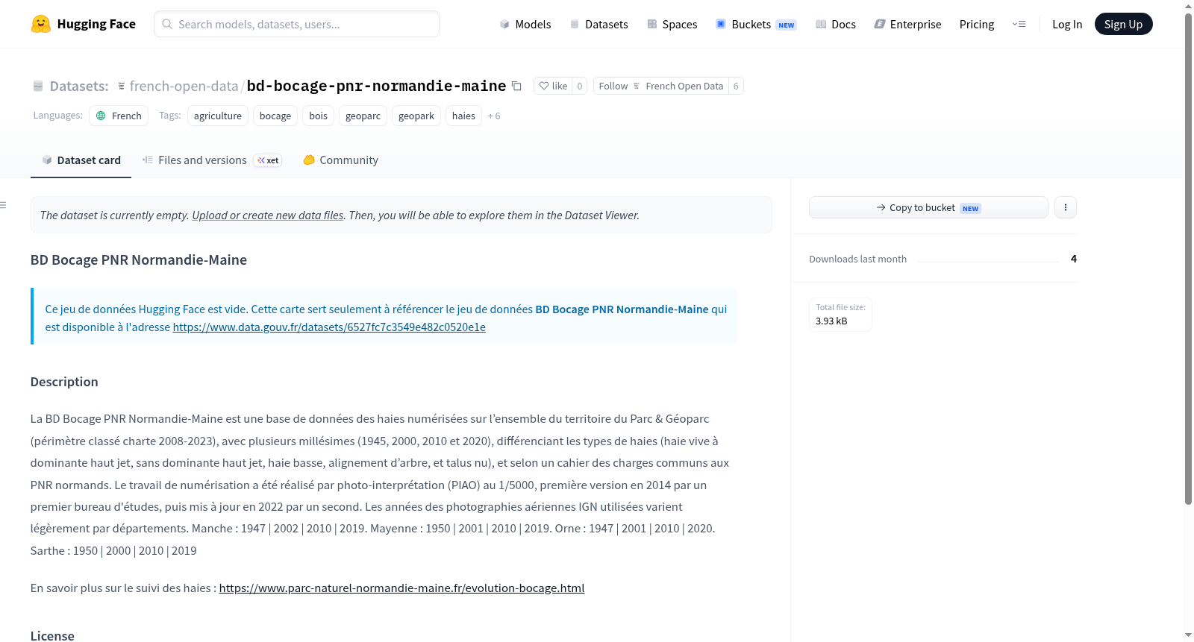This screenshot has height=642, width=1194.
Task: Click the Total file size 3.93 kB box
Action: point(840,314)
